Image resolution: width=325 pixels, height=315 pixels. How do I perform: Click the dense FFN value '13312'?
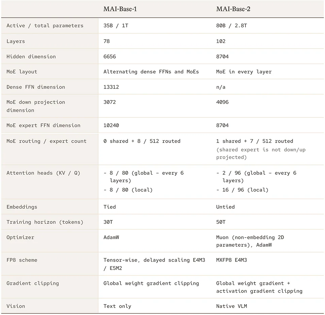click(x=111, y=87)
